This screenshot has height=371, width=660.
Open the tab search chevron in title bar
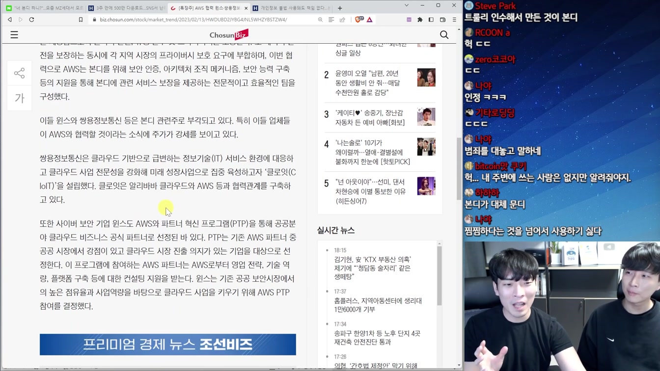[x=407, y=5]
